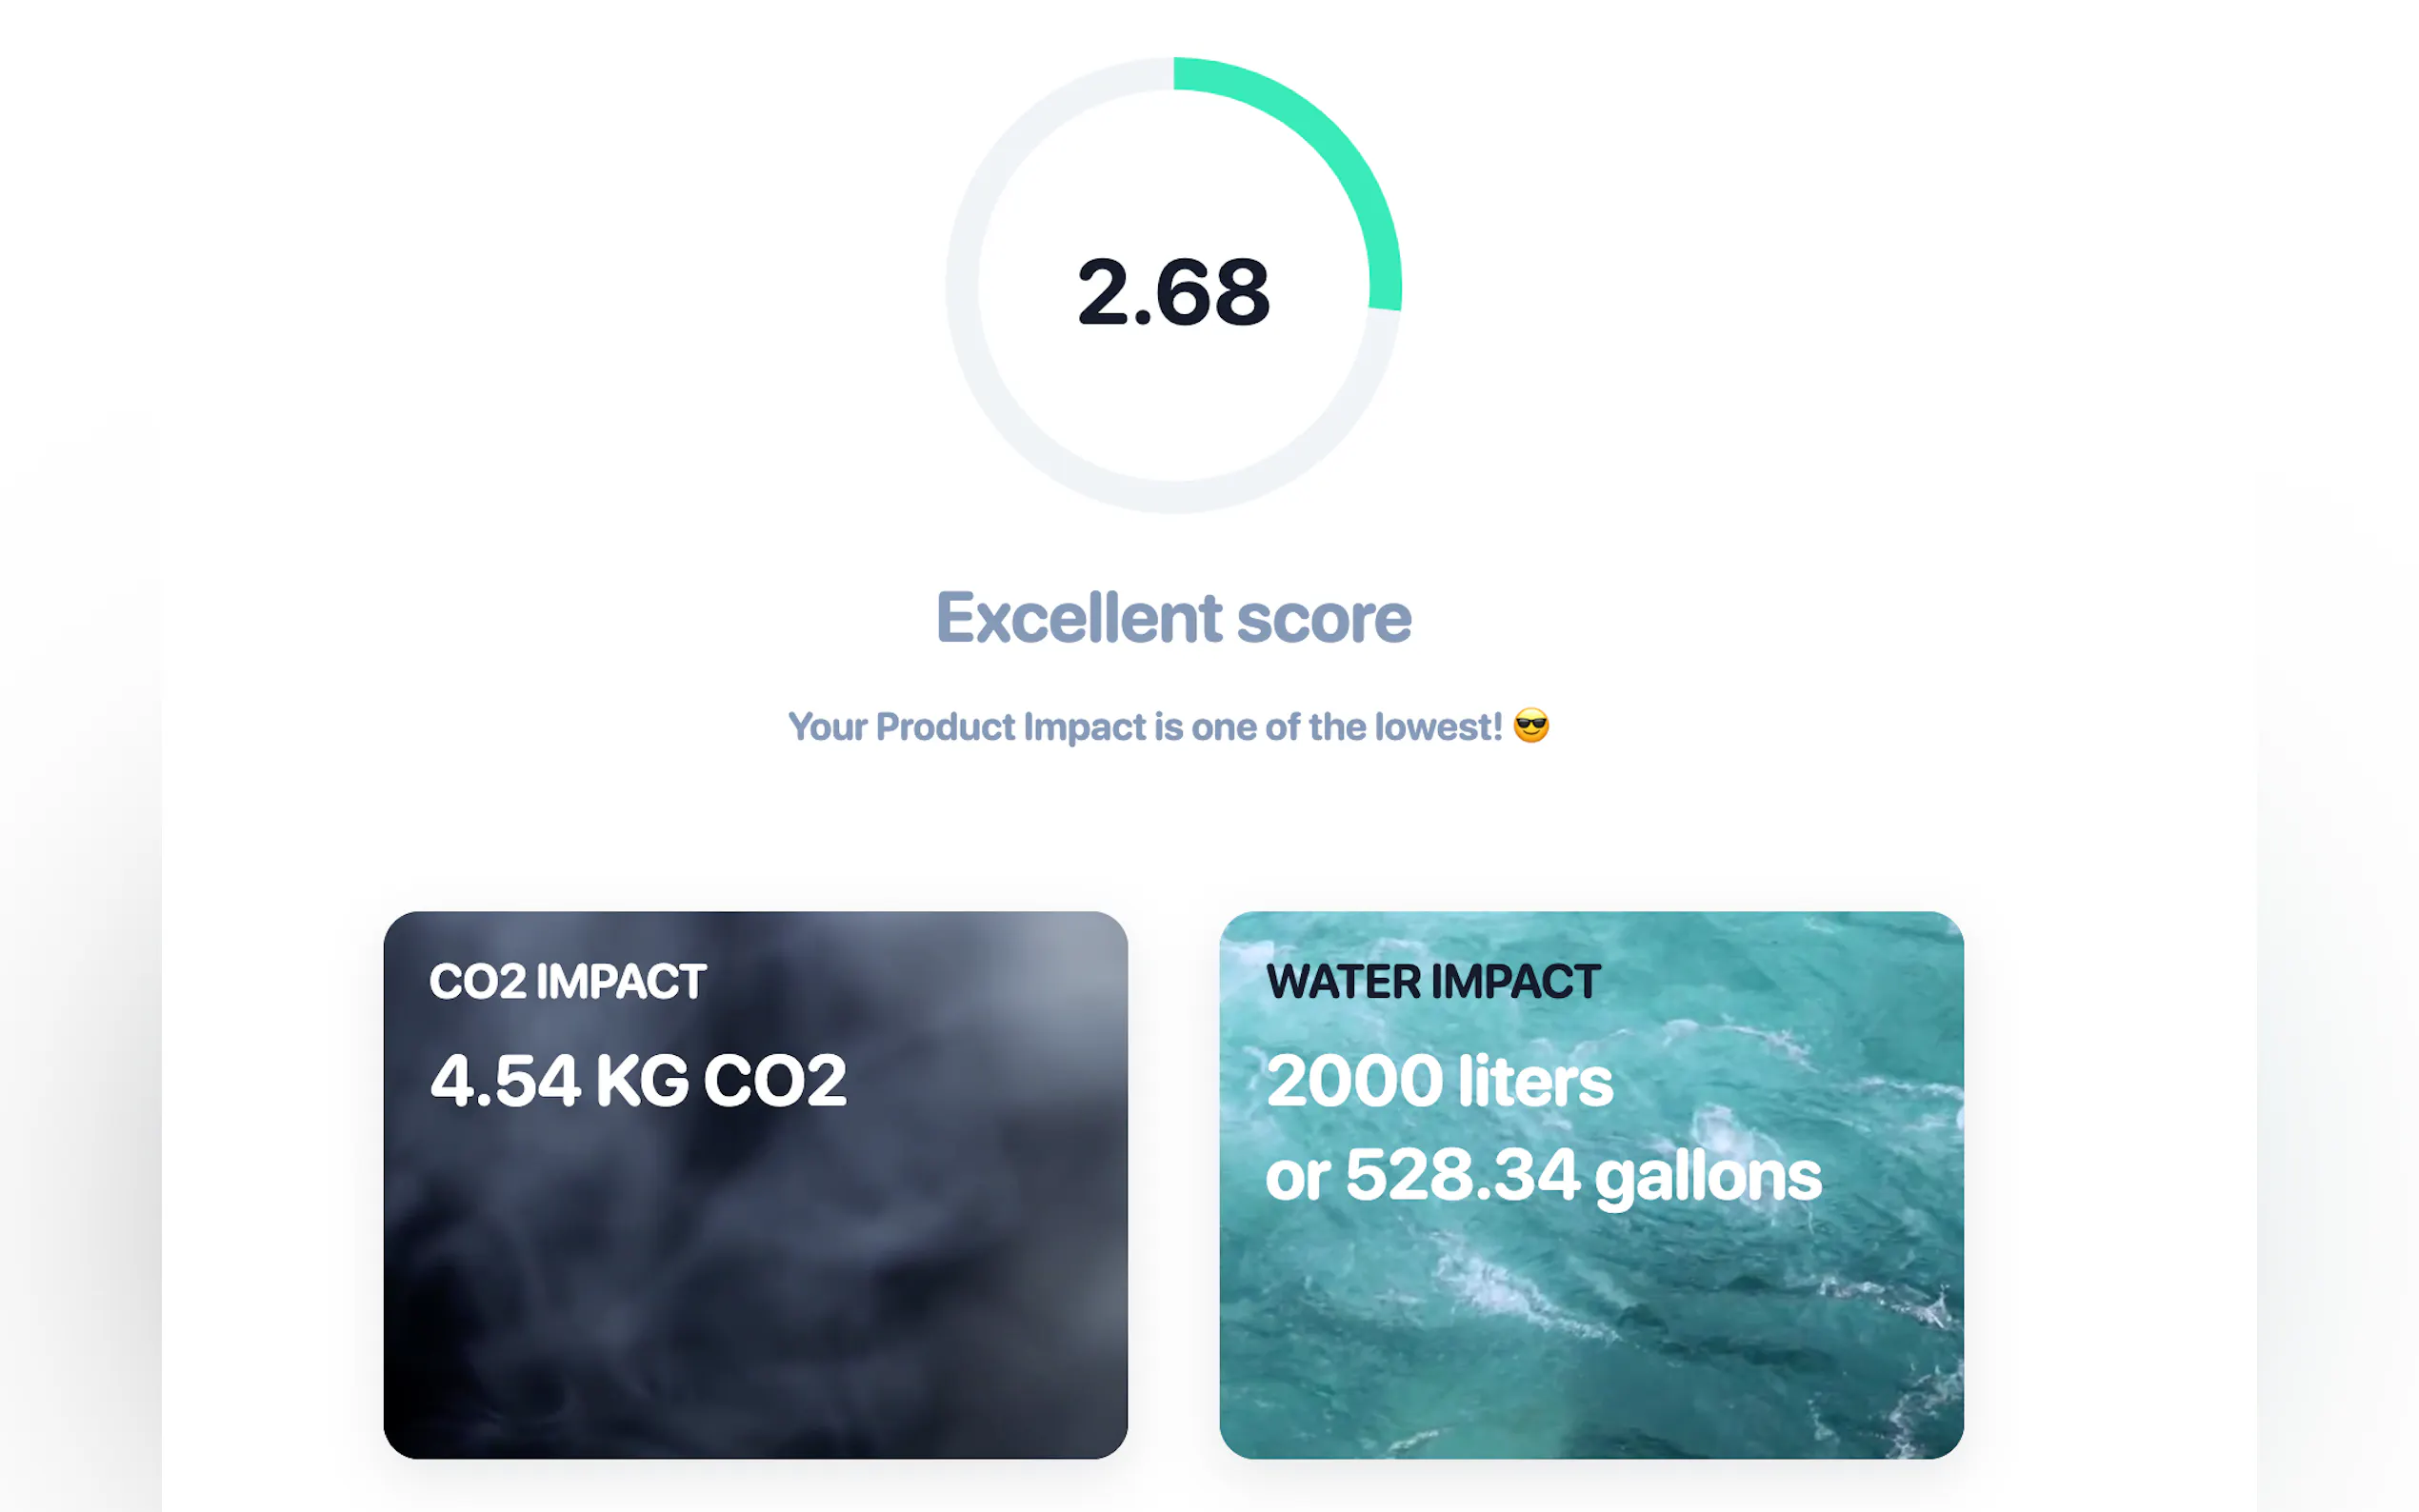Image resolution: width=2419 pixels, height=1512 pixels.
Task: Click the word "Excellent" in the heading
Action: (1078, 618)
